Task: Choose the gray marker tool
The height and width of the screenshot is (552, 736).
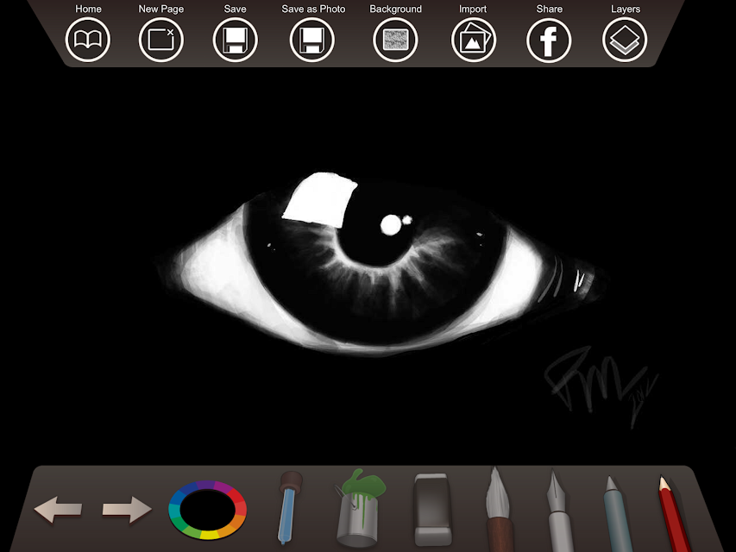Action: point(619,514)
